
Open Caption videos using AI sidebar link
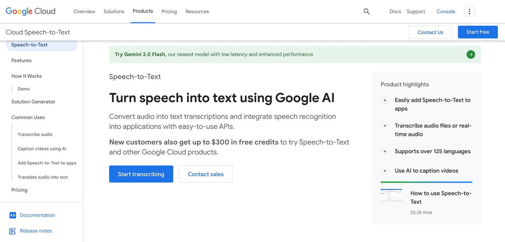(42, 149)
